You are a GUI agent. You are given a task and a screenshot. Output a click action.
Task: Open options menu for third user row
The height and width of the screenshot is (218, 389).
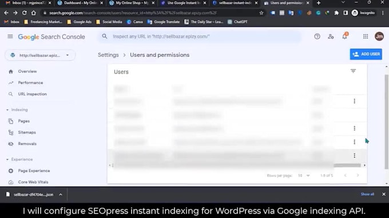click(354, 128)
